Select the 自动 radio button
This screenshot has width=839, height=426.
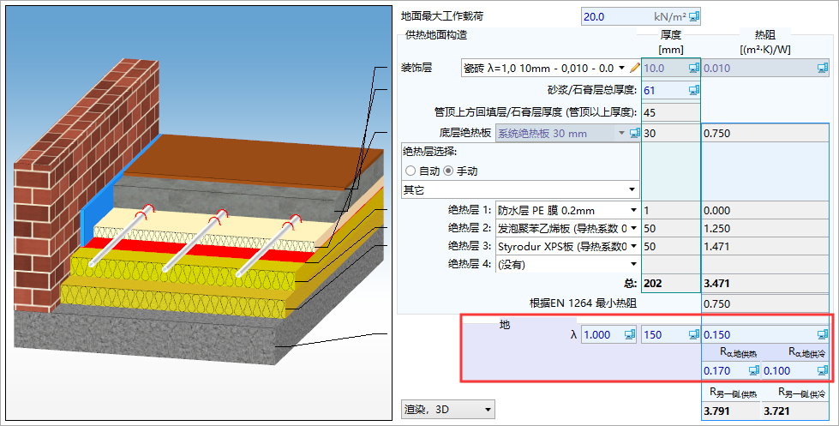(411, 171)
